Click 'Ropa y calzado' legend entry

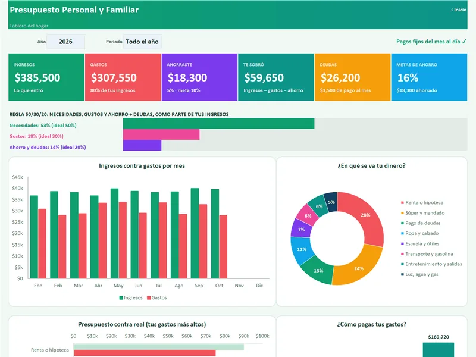pyautogui.click(x=419, y=233)
